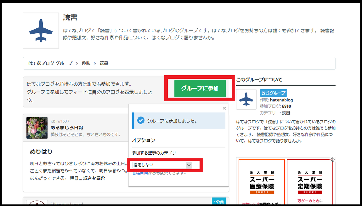The width and height of the screenshot is (362, 206).
Task: Click the 読書 breadcrumb item
Action: (104, 63)
